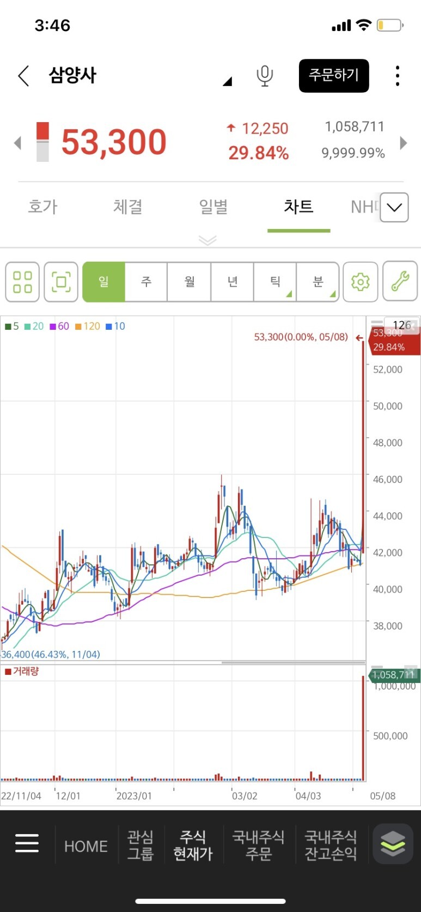Expand stock name dropdown triangle next to 삼양사
Image resolution: width=421 pixels, height=912 pixels.
tap(228, 82)
